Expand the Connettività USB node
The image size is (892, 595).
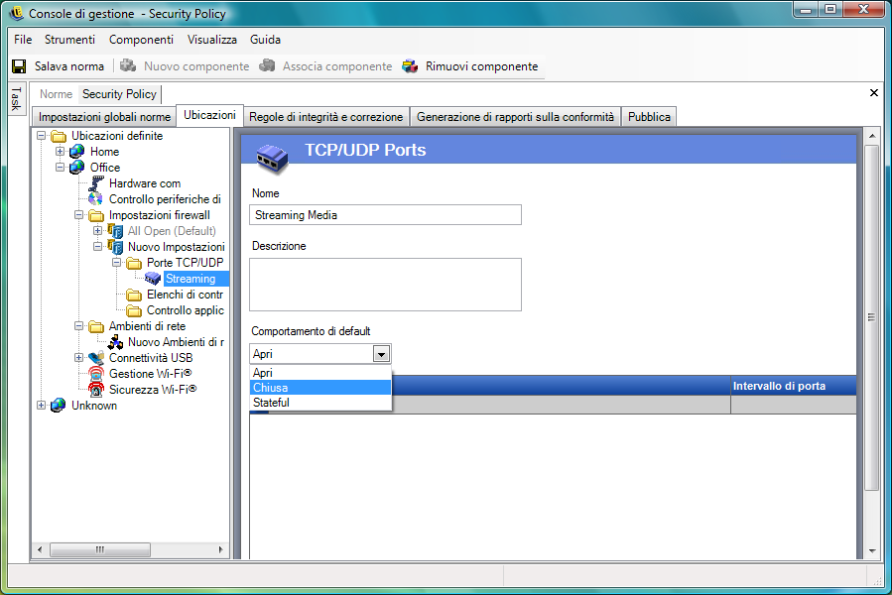[79, 358]
